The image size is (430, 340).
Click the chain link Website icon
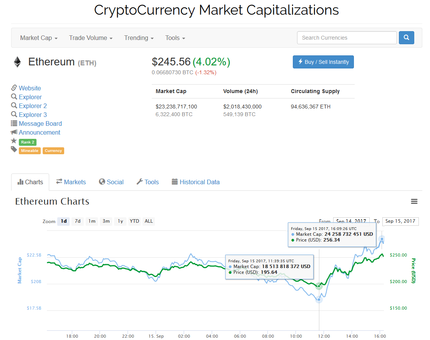[x=14, y=88]
